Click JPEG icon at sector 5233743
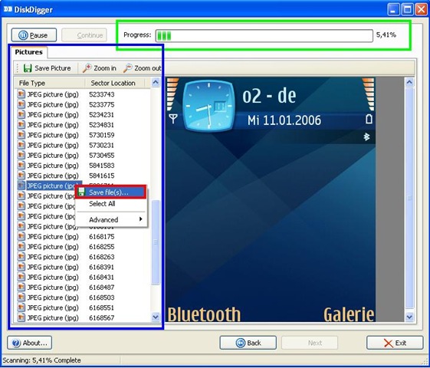Viewport: 430px width, 368px height. tap(21, 94)
